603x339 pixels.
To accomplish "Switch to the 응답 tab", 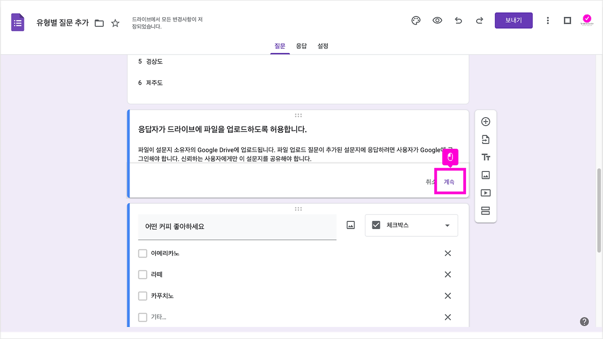I will click(x=301, y=46).
